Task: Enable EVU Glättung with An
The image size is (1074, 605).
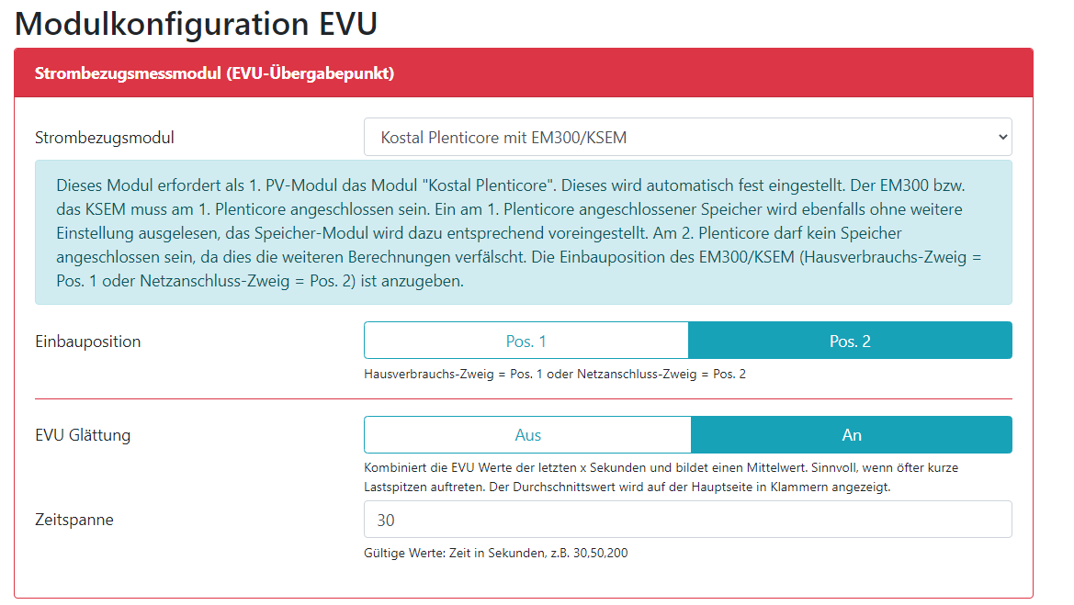Action: click(852, 435)
